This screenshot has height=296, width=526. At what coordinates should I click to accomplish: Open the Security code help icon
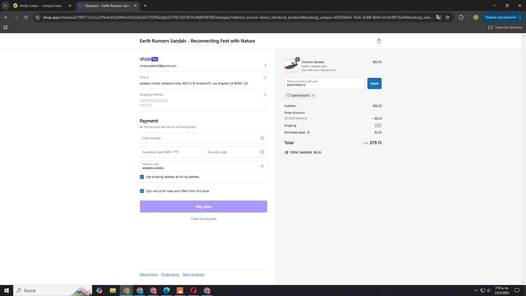[x=262, y=152]
